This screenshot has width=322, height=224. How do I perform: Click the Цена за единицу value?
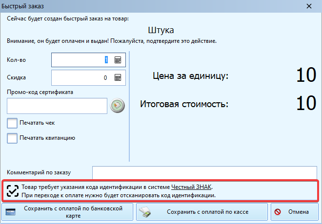pos(306,76)
